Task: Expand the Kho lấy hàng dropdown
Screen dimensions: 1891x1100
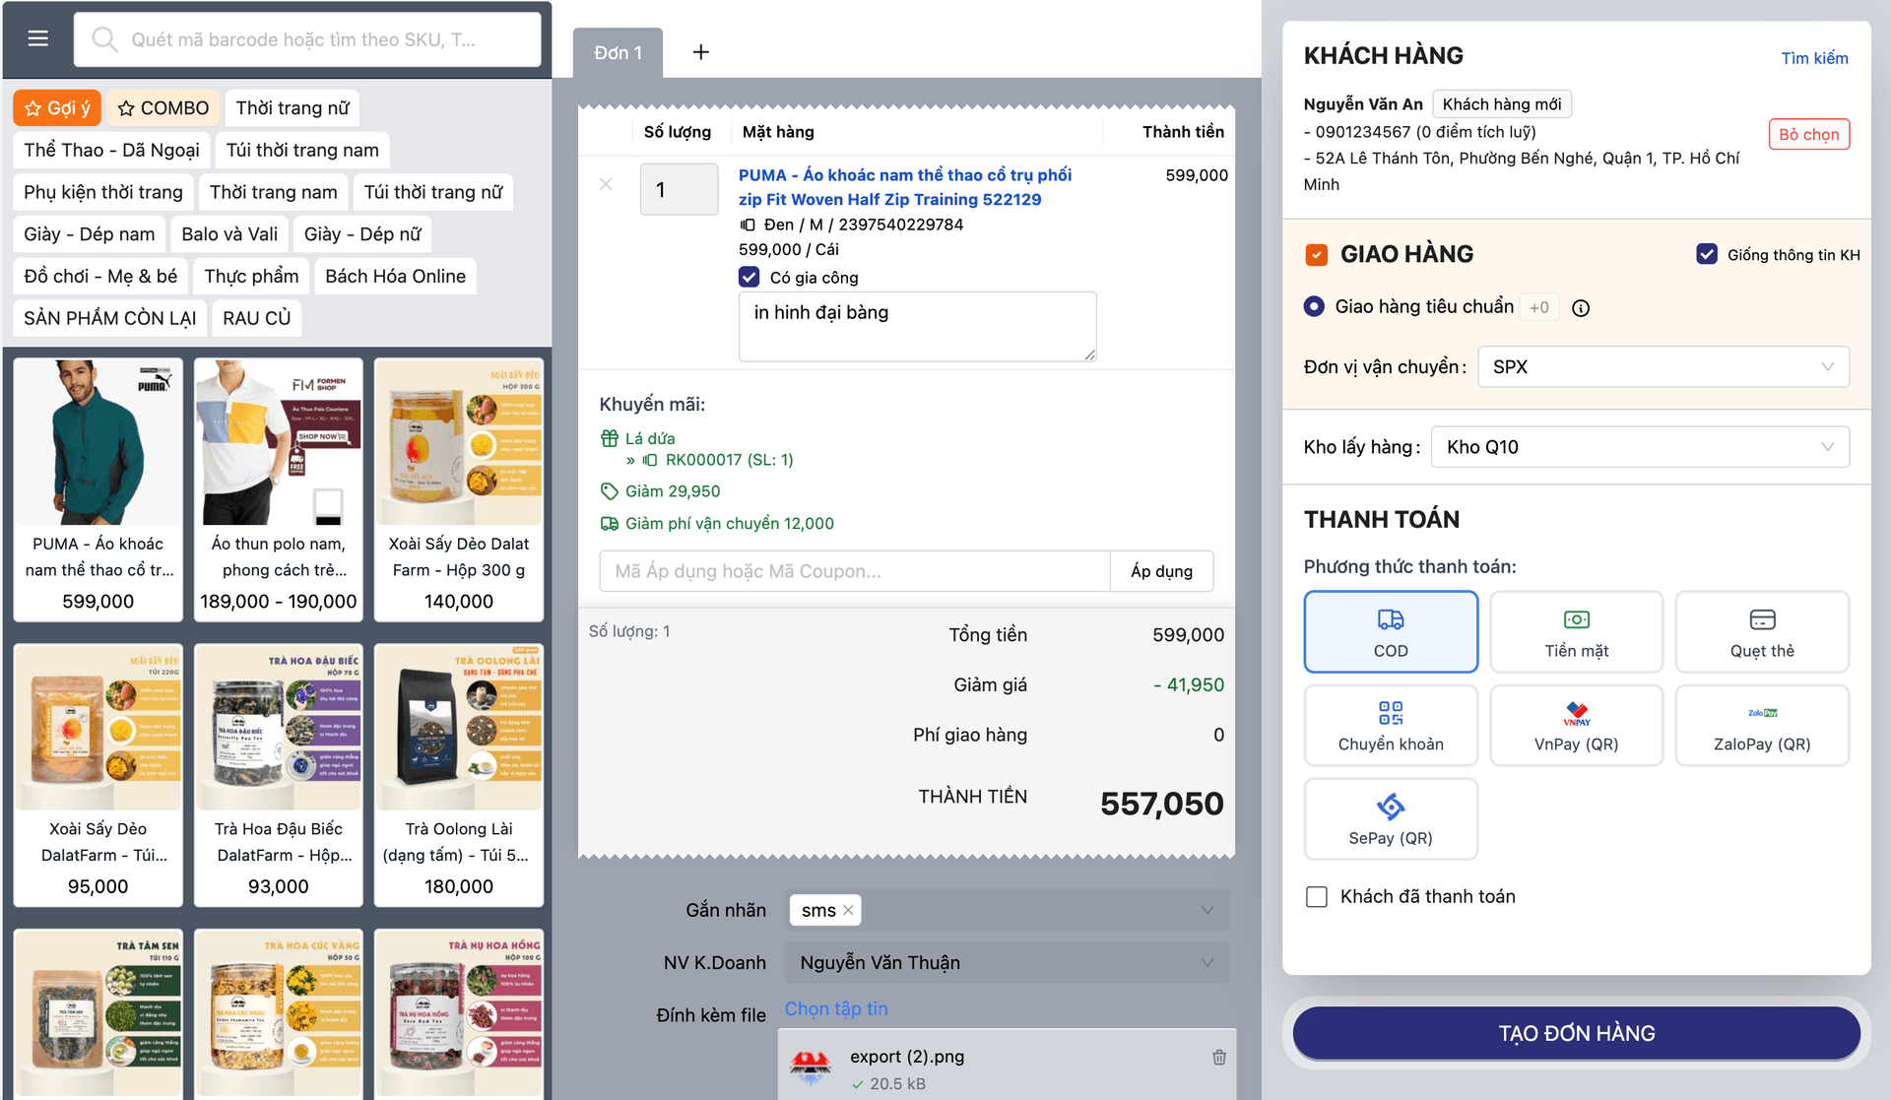Action: coord(1639,447)
